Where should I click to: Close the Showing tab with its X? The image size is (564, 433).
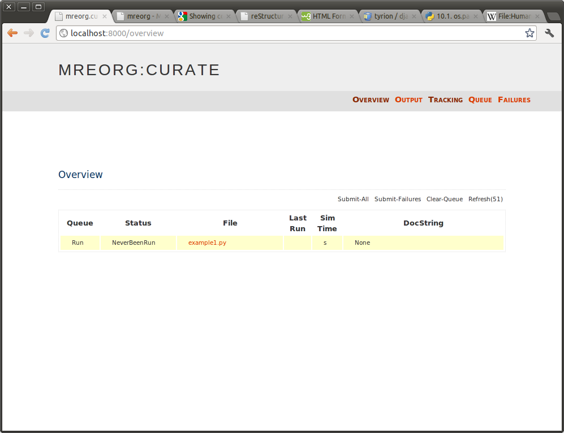coord(229,16)
